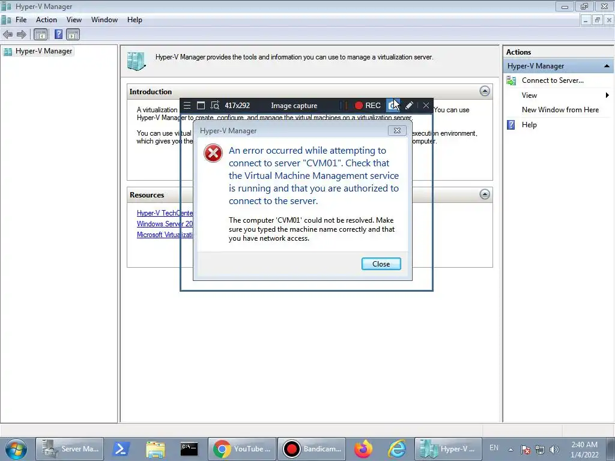Select Hyper-V Manager tree node

pyautogui.click(x=43, y=51)
